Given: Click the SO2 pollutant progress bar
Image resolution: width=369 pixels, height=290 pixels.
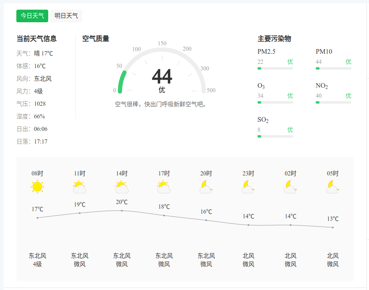Looking at the screenshot, I should (x=275, y=136).
